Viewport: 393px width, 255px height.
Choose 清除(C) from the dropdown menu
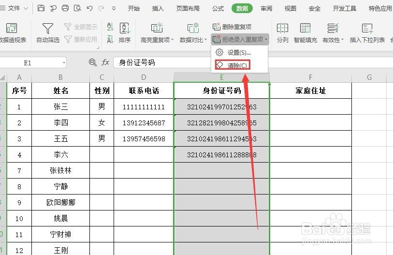pyautogui.click(x=233, y=65)
